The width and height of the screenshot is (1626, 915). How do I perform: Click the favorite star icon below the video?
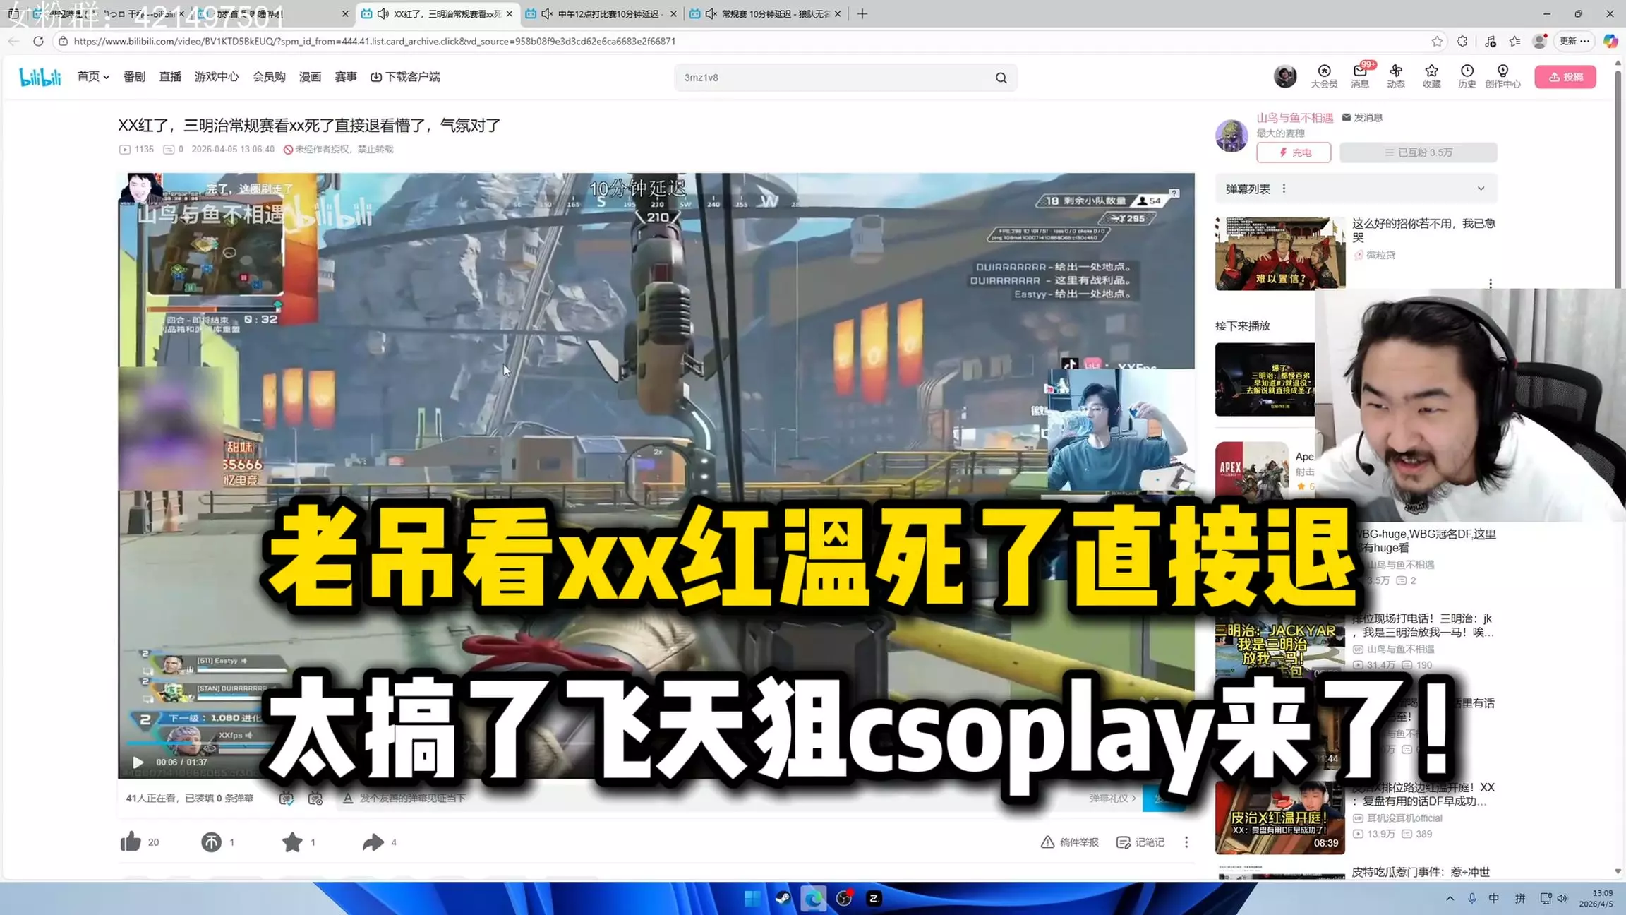[292, 842]
